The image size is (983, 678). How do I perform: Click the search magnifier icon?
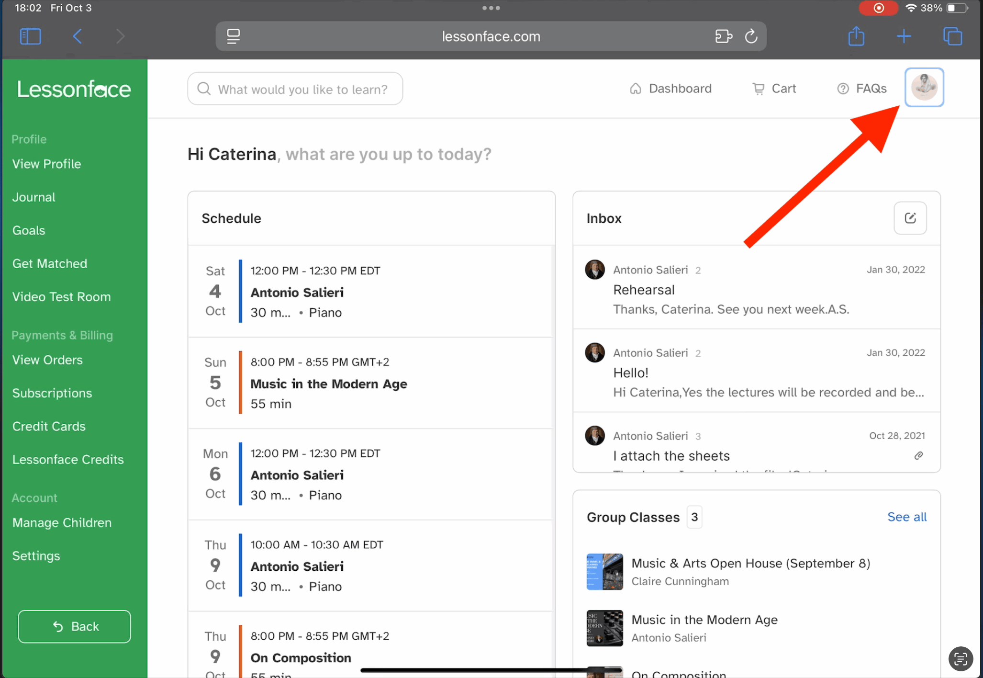click(x=204, y=89)
